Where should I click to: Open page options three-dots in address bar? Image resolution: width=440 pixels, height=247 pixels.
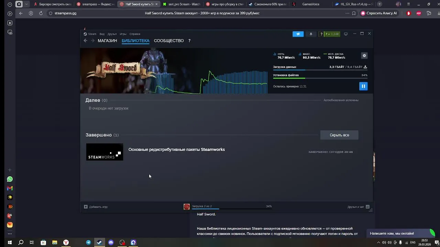point(347,13)
